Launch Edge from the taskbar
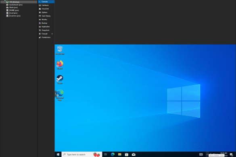 (113, 155)
